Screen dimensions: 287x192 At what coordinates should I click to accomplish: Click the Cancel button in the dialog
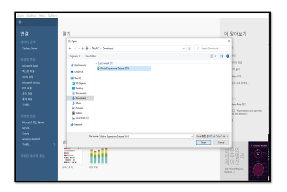pos(221,142)
